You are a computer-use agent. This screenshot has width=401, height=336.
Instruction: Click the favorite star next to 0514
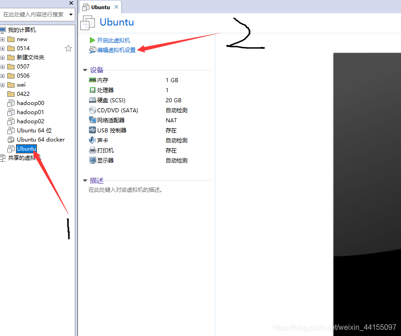68,48
